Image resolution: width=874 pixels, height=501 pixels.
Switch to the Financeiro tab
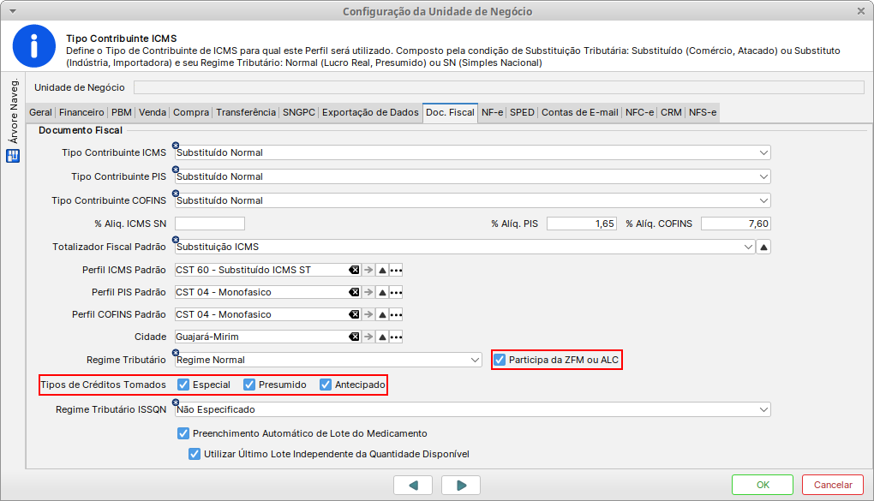click(x=82, y=112)
